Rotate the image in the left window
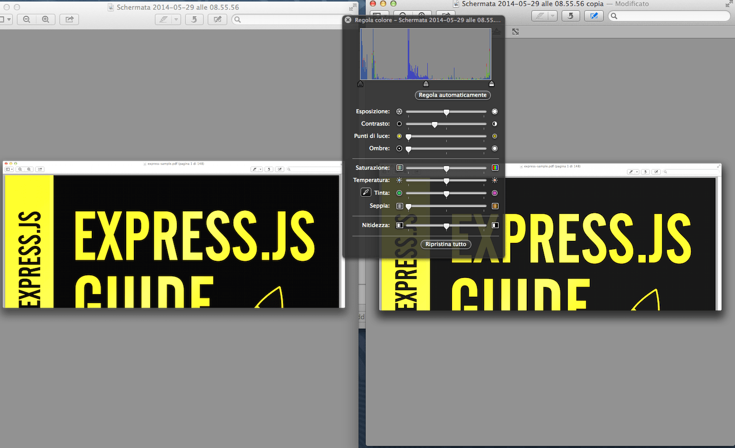 tap(194, 19)
